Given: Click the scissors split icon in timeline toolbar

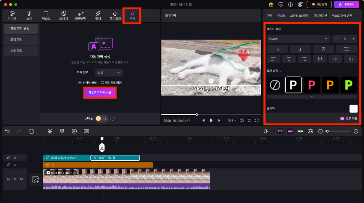Looking at the screenshot, I should [x=50, y=131].
